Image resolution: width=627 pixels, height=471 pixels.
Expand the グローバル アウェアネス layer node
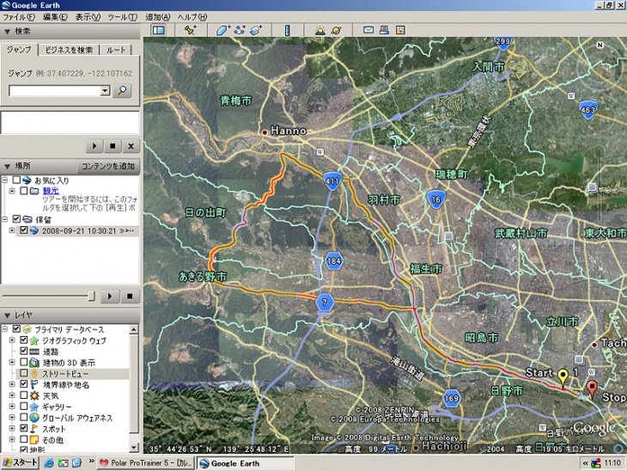click(12, 418)
